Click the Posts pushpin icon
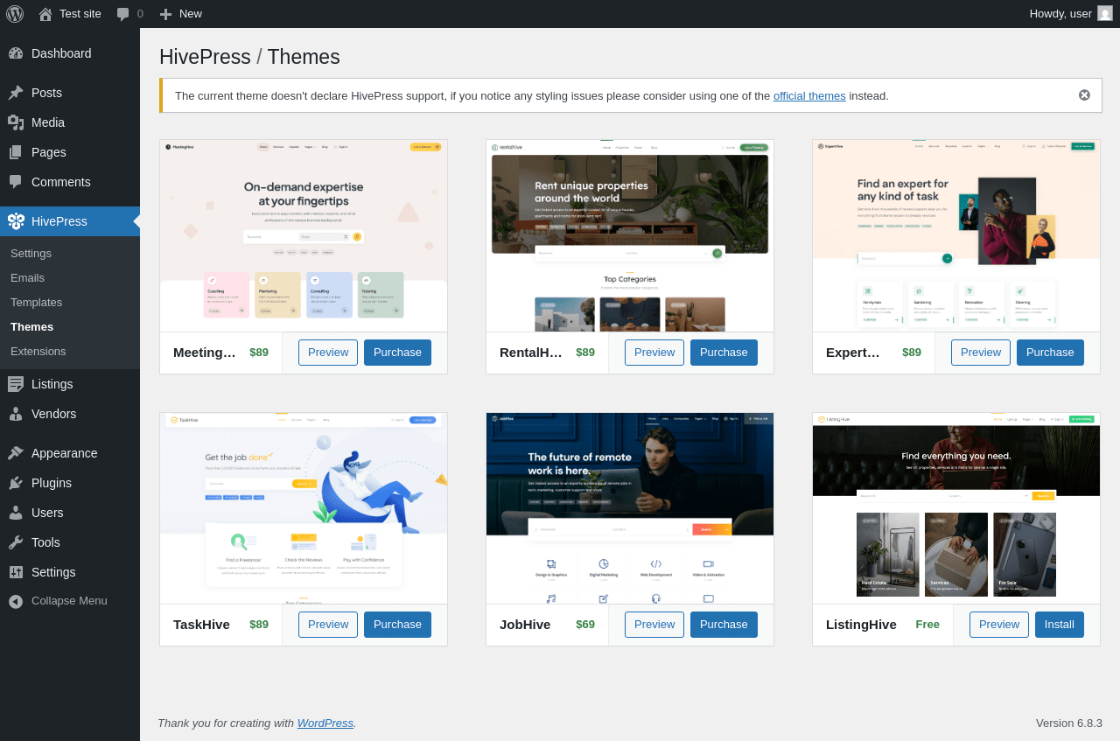This screenshot has width=1120, height=741. (x=16, y=93)
